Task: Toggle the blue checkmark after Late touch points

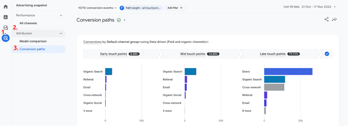Action: tap(327, 54)
